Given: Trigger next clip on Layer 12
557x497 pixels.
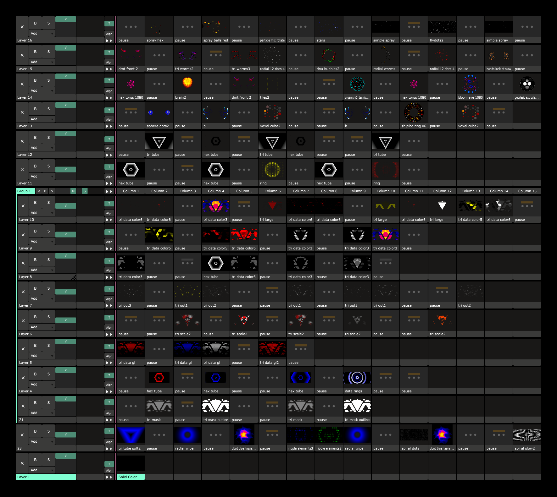Looking at the screenshot, I should point(111,155).
